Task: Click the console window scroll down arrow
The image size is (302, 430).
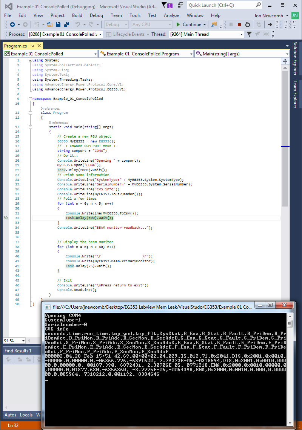Action: click(290, 423)
